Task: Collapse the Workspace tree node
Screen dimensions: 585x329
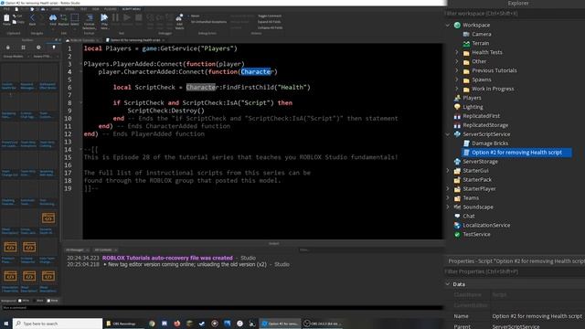Action: 448,25
